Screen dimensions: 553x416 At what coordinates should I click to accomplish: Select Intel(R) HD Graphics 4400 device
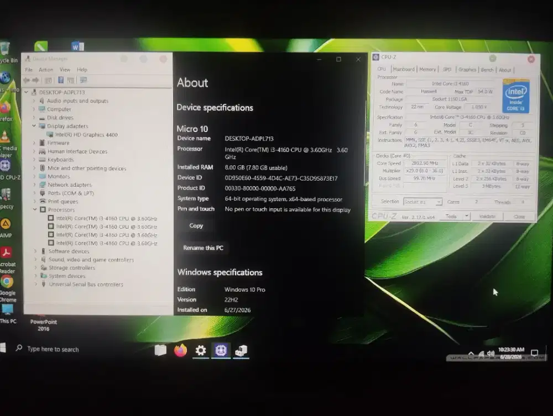86,135
